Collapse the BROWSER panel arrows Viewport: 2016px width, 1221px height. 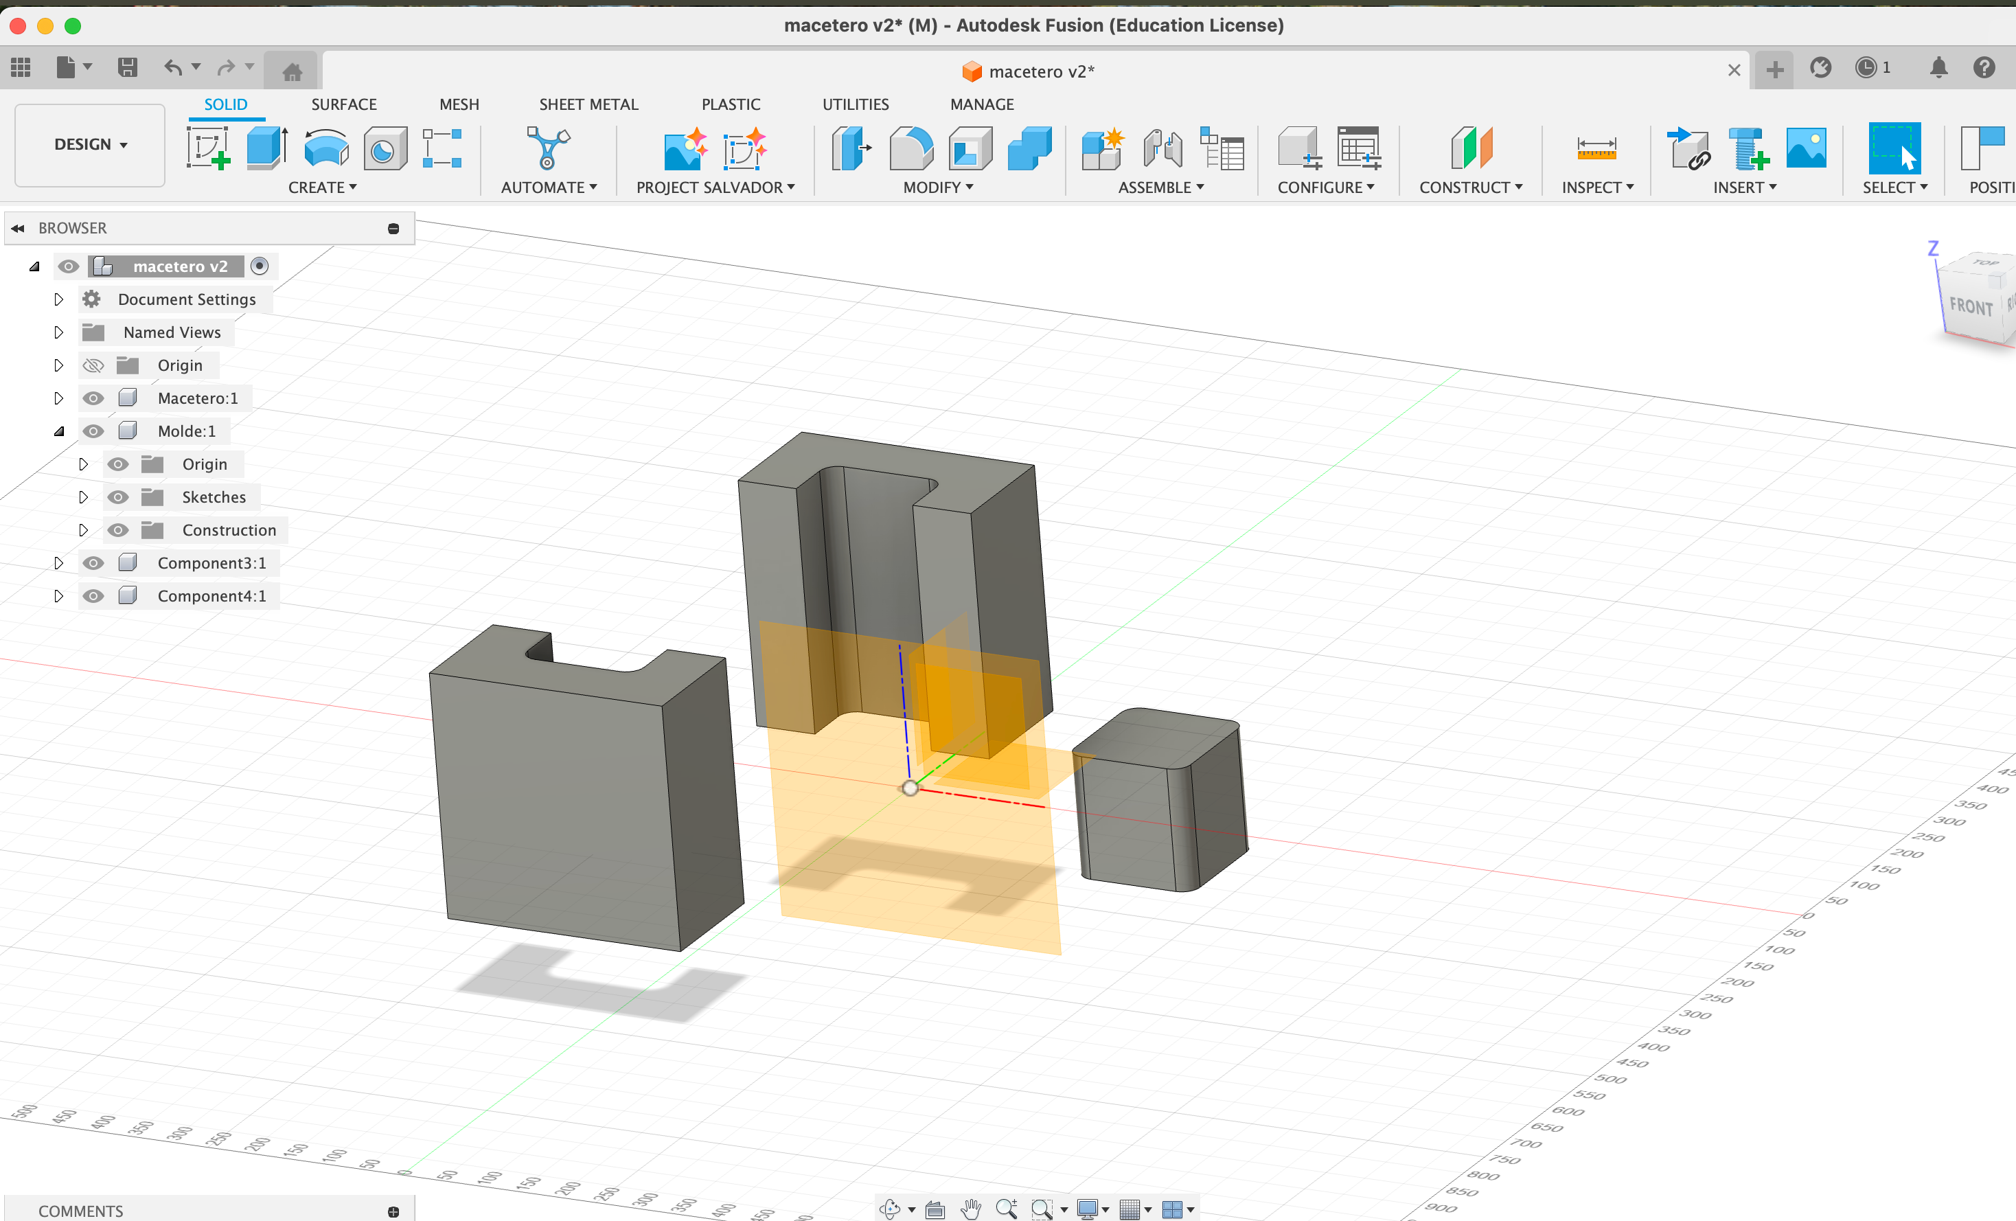coord(18,228)
